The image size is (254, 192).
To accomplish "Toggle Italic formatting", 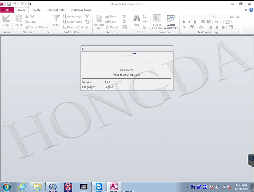I will coord(189,22).
